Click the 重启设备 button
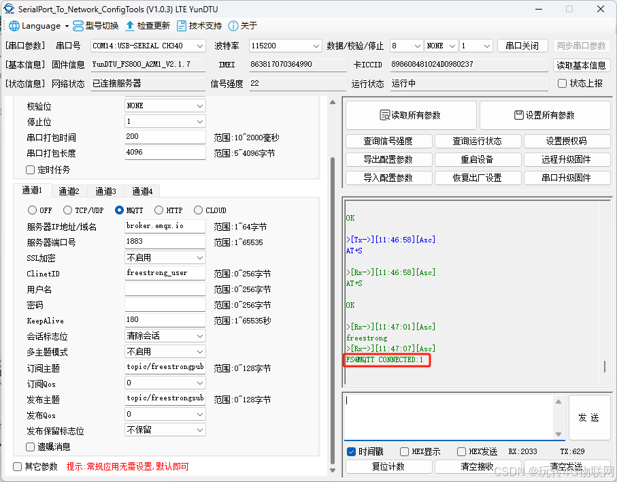This screenshot has width=617, height=482. click(477, 159)
